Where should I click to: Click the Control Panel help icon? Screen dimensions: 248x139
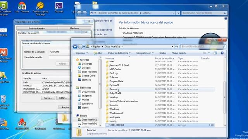point(226,19)
